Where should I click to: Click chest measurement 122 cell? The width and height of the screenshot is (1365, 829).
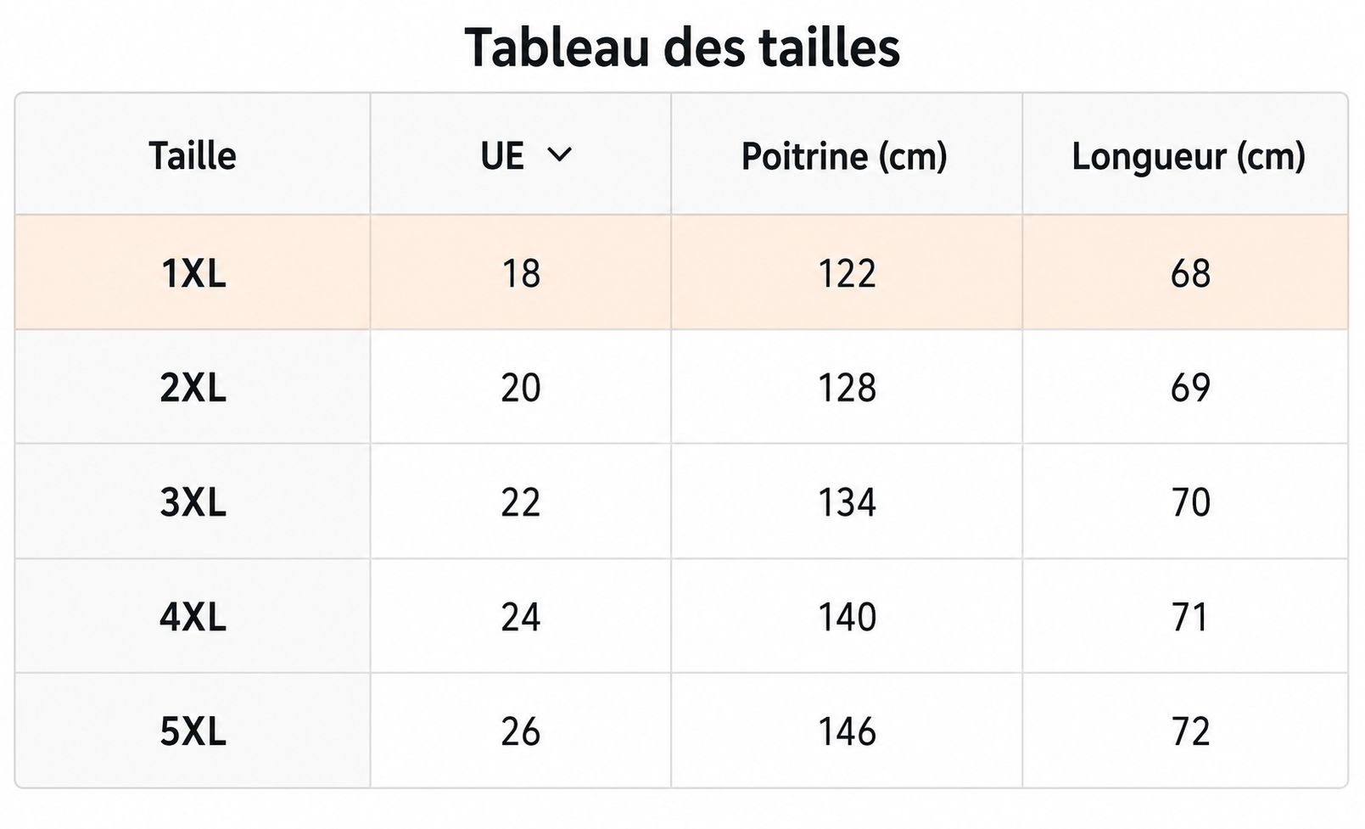[847, 272]
